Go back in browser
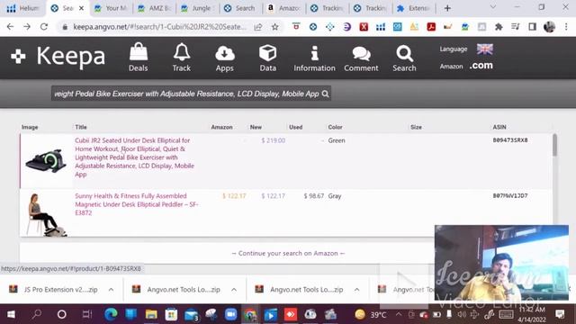 tap(10, 26)
